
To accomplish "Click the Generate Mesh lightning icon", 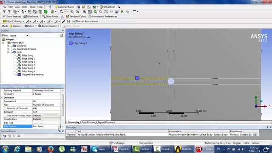I will (x=56, y=7).
